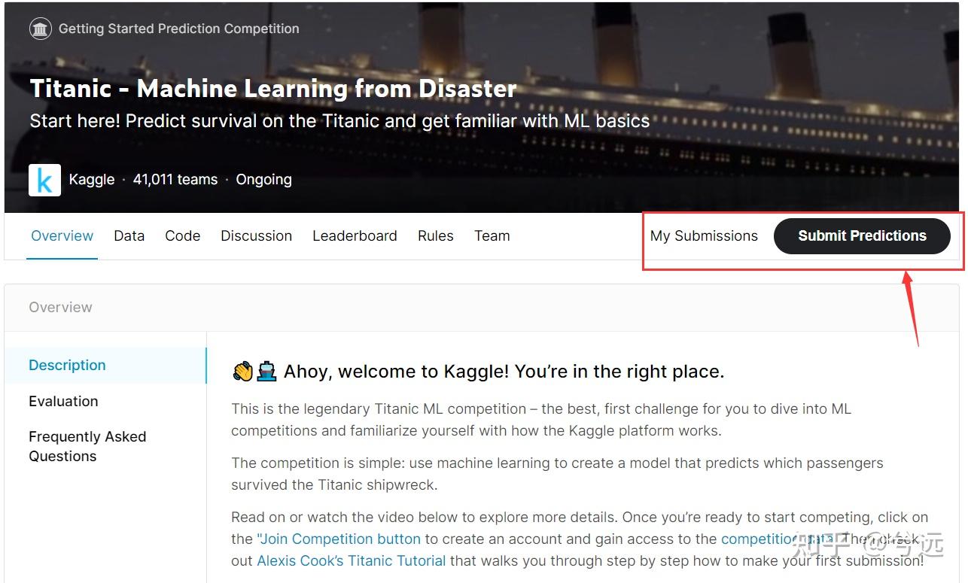Click the 41,011 teams label
This screenshot has width=968, height=583.
[175, 179]
